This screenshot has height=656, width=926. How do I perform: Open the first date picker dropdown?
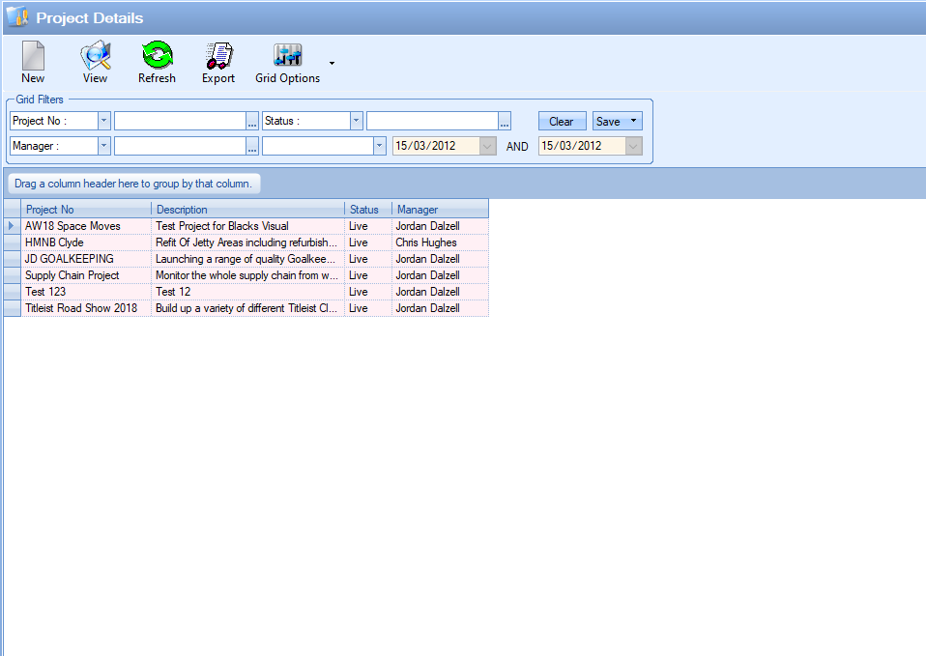point(488,146)
